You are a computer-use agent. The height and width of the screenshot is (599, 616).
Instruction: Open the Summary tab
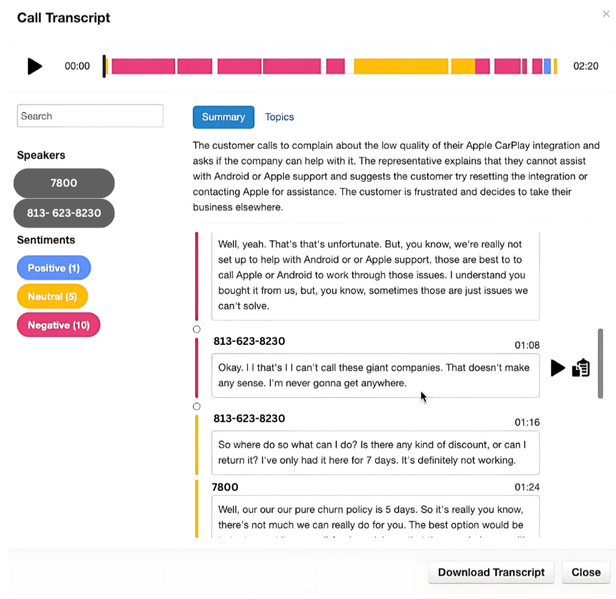223,117
